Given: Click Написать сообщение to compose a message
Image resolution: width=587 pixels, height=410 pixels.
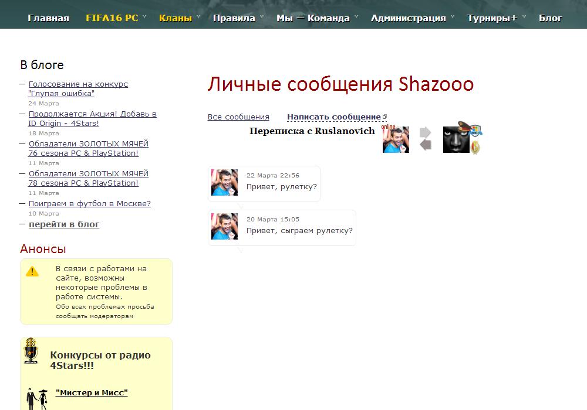Looking at the screenshot, I should (334, 117).
